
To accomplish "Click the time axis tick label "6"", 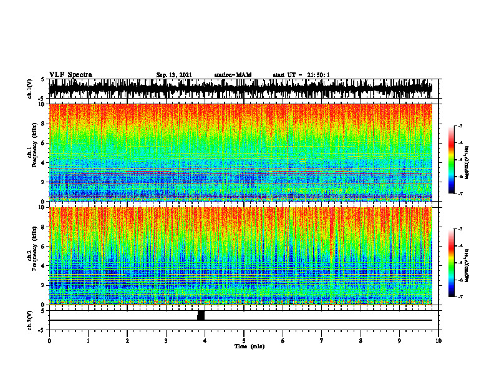I will [283, 341].
